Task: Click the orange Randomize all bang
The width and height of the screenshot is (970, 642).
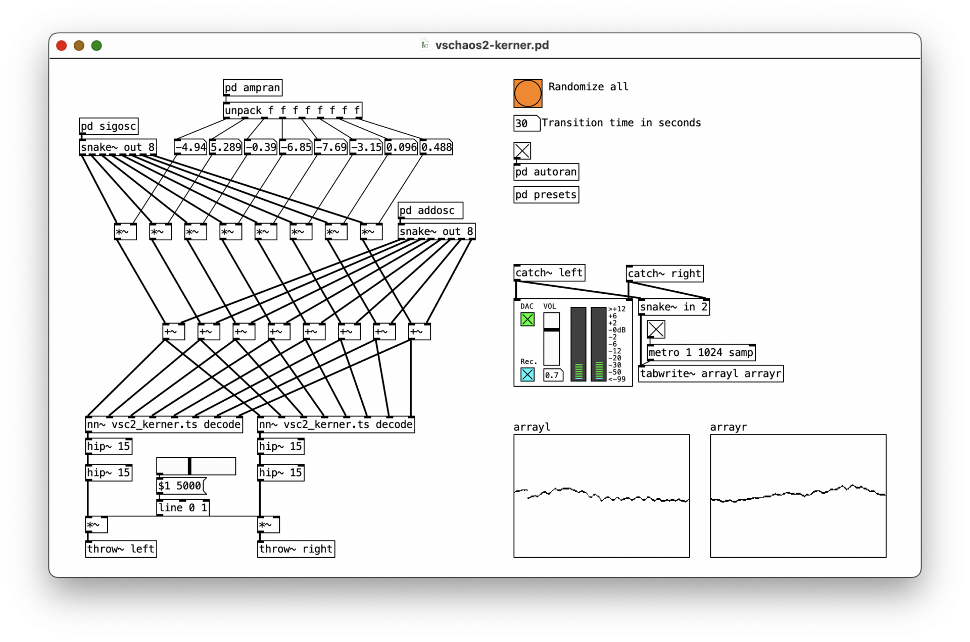Action: tap(527, 93)
